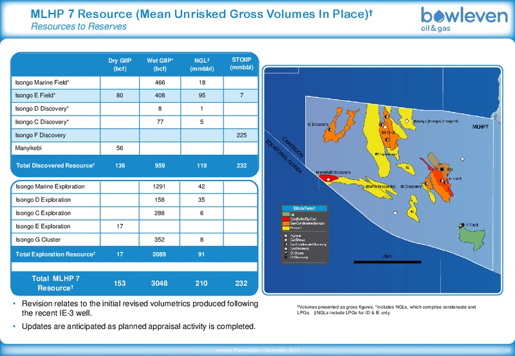The image size is (515, 356).
Task: Click Isongo G Cluster's Wet GIIP 352
Action: [x=159, y=240]
